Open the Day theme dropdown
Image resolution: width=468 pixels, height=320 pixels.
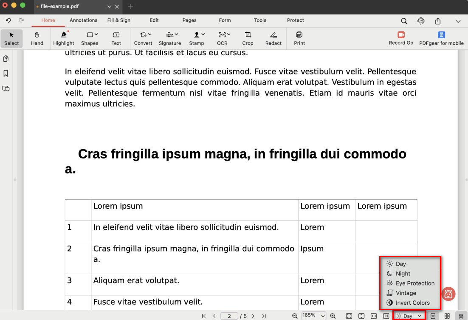[409, 316]
